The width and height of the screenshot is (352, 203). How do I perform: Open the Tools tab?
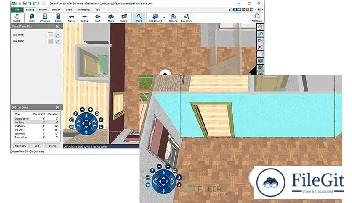(97, 10)
